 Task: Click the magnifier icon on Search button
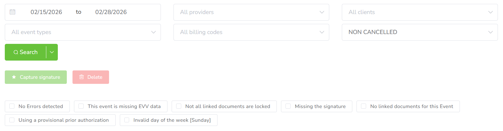(x=16, y=52)
